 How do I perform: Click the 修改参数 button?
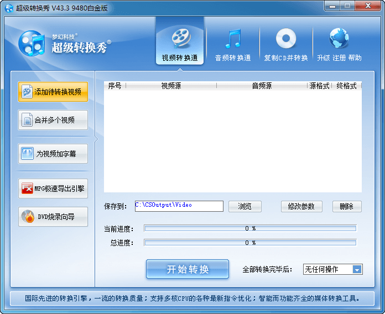pyautogui.click(x=301, y=206)
